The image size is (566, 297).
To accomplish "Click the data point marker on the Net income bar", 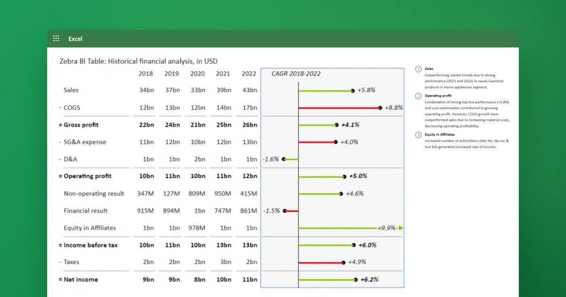I will (x=356, y=279).
